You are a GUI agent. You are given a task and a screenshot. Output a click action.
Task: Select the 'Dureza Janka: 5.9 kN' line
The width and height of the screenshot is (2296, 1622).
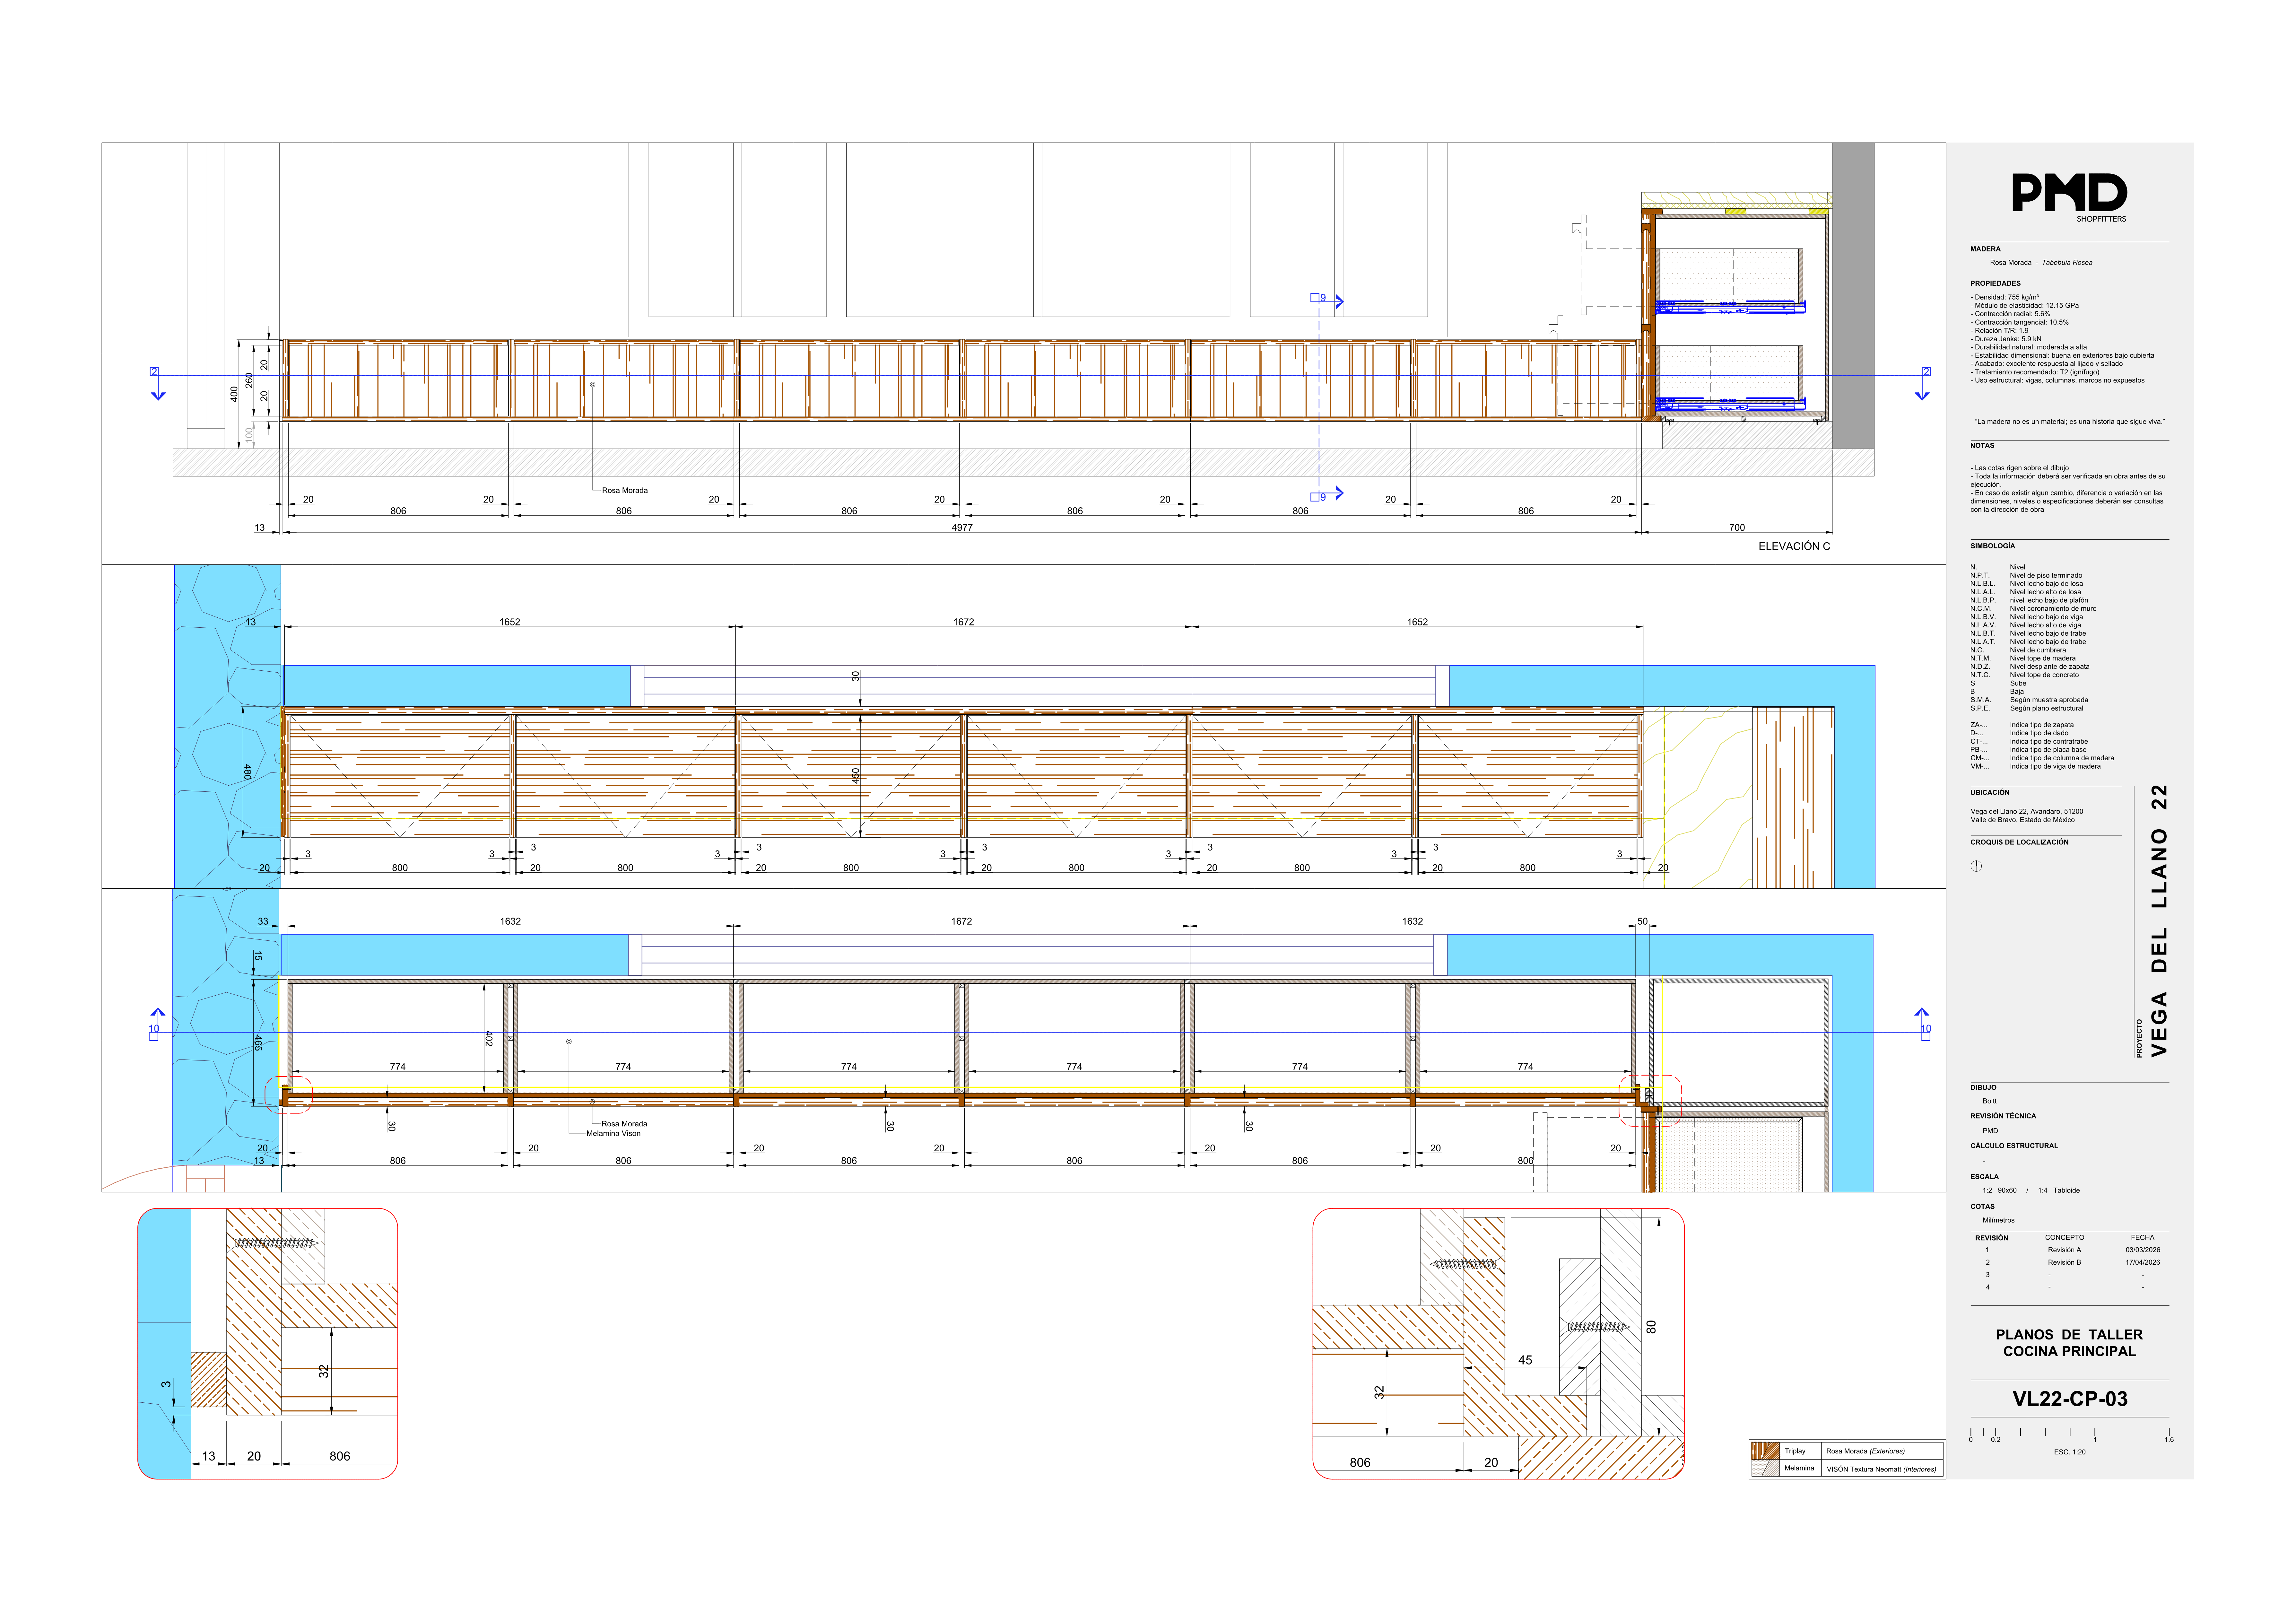click(x=2006, y=339)
